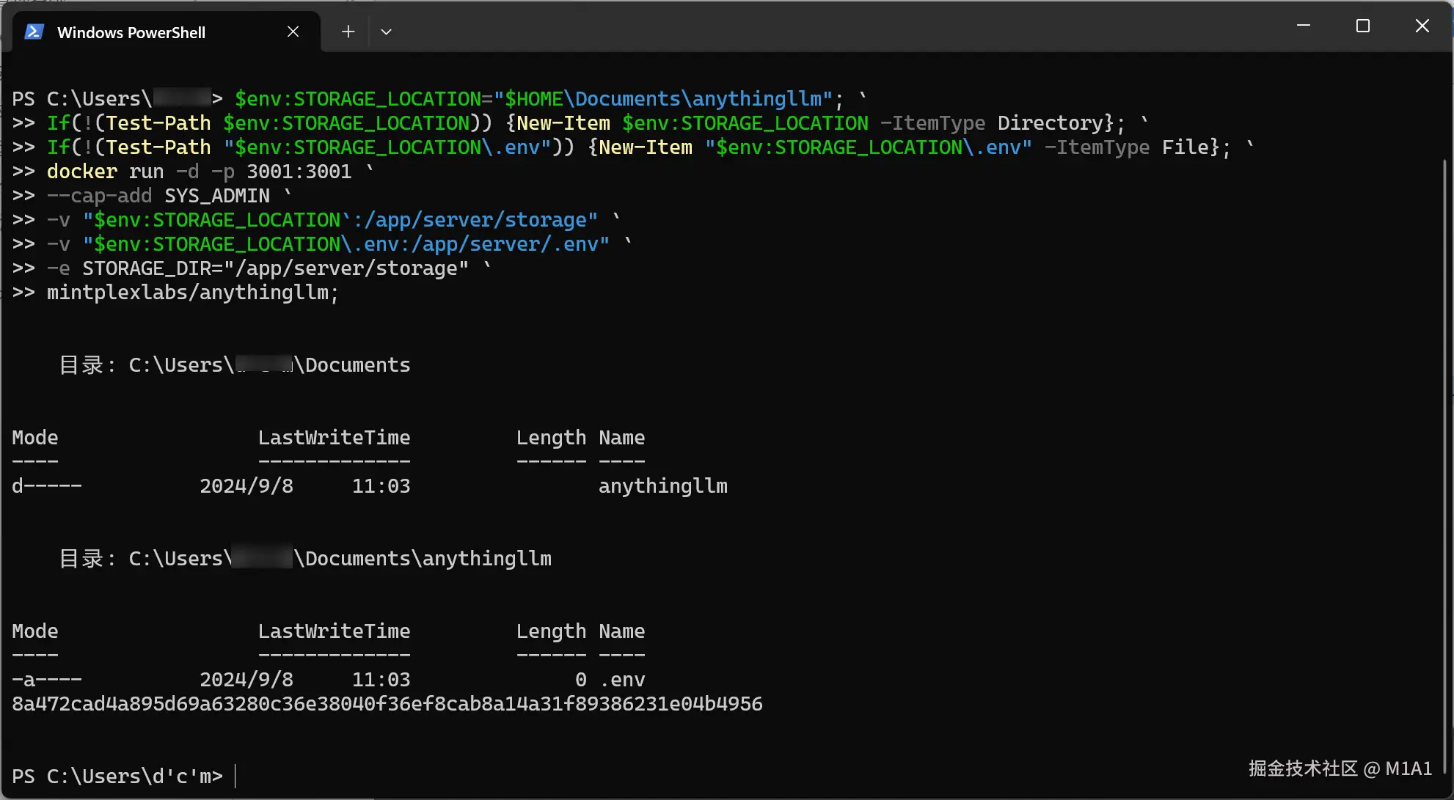Click empty title bar area beside tabs

click(x=807, y=29)
